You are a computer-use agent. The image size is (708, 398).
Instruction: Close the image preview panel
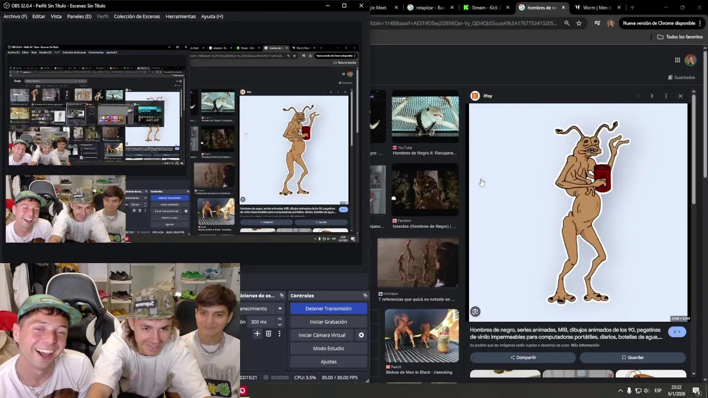680,96
